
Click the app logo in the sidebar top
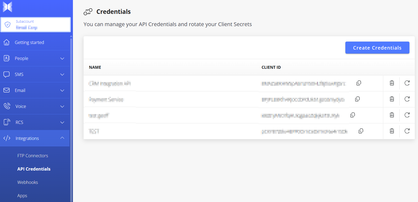pos(7,7)
